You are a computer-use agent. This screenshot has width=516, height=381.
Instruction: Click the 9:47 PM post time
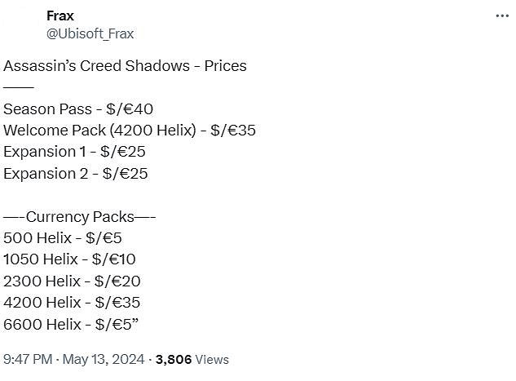29,359
